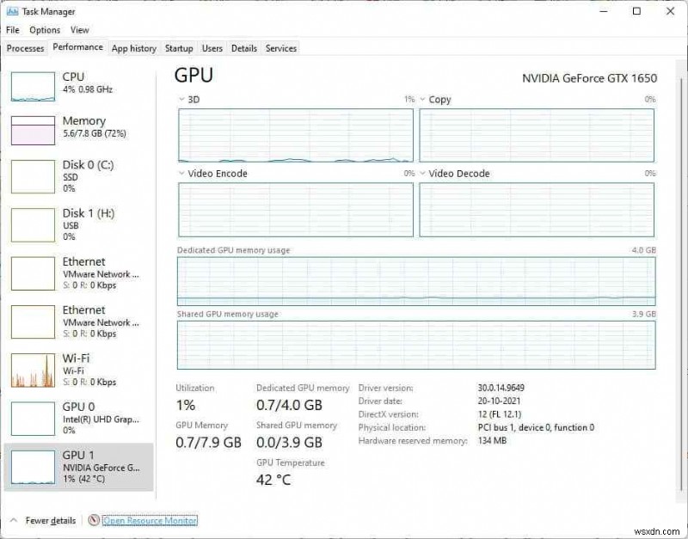Image resolution: width=688 pixels, height=539 pixels.
Task: Open the Memory usage graph panel
Action: pyautogui.click(x=77, y=126)
